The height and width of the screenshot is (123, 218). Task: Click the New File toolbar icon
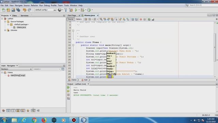(x=4, y=10)
